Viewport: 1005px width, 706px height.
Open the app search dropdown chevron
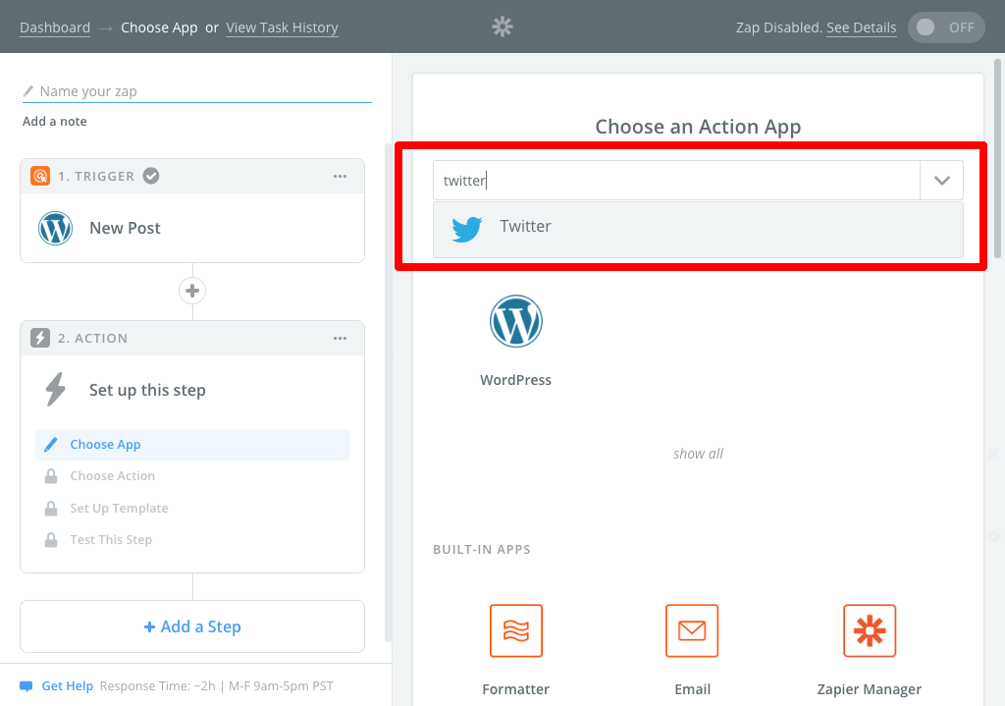click(941, 181)
